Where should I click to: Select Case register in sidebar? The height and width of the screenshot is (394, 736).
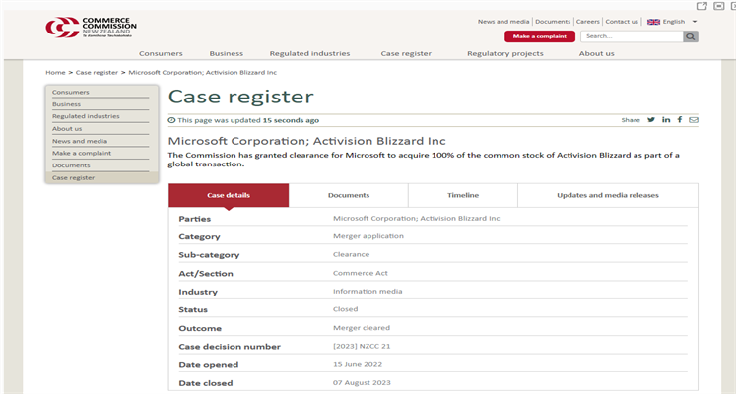[x=73, y=177]
